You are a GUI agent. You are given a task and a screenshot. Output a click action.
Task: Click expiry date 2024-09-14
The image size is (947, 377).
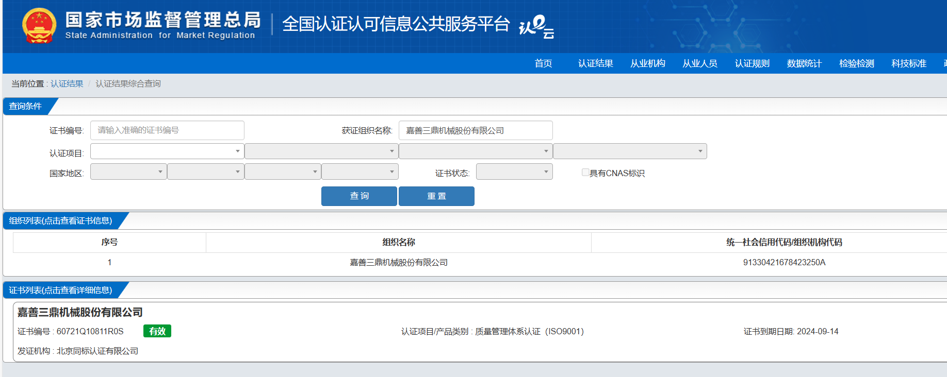[x=818, y=332]
